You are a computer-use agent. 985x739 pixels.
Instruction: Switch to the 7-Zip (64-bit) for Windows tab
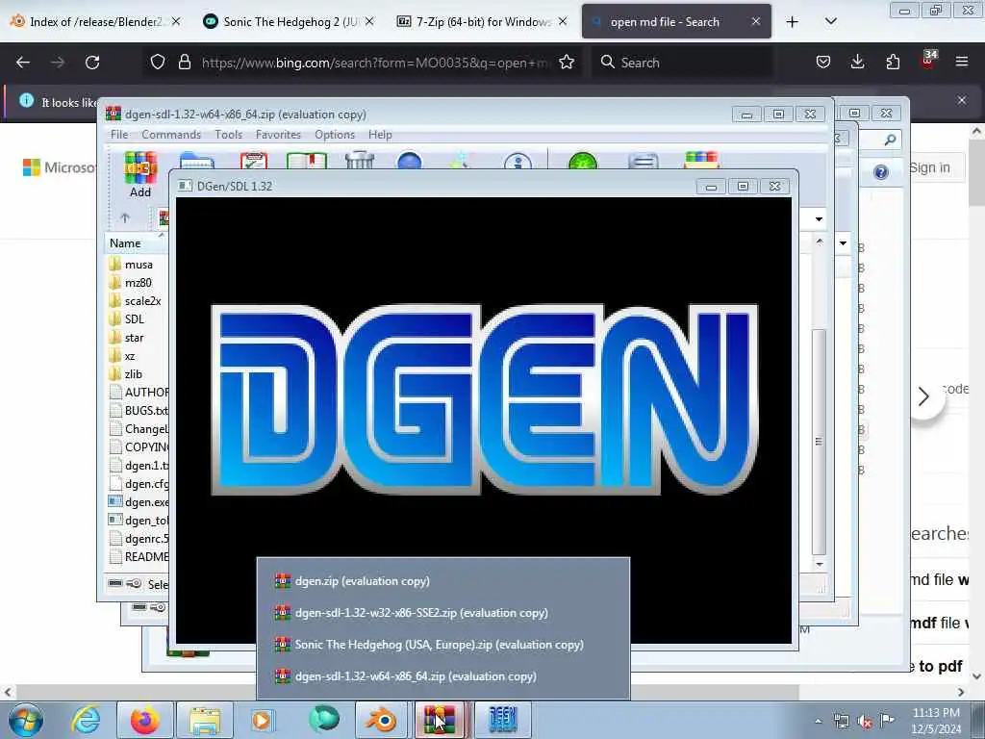tap(482, 21)
